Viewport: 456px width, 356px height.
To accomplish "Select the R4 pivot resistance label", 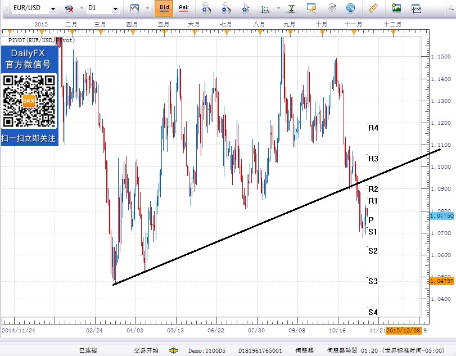I will pyautogui.click(x=373, y=128).
